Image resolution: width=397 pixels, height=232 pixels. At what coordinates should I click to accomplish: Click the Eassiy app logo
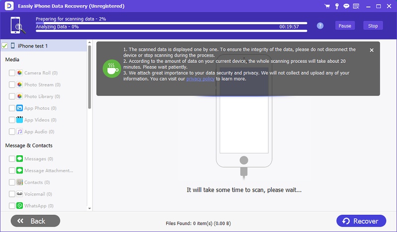tap(9, 6)
